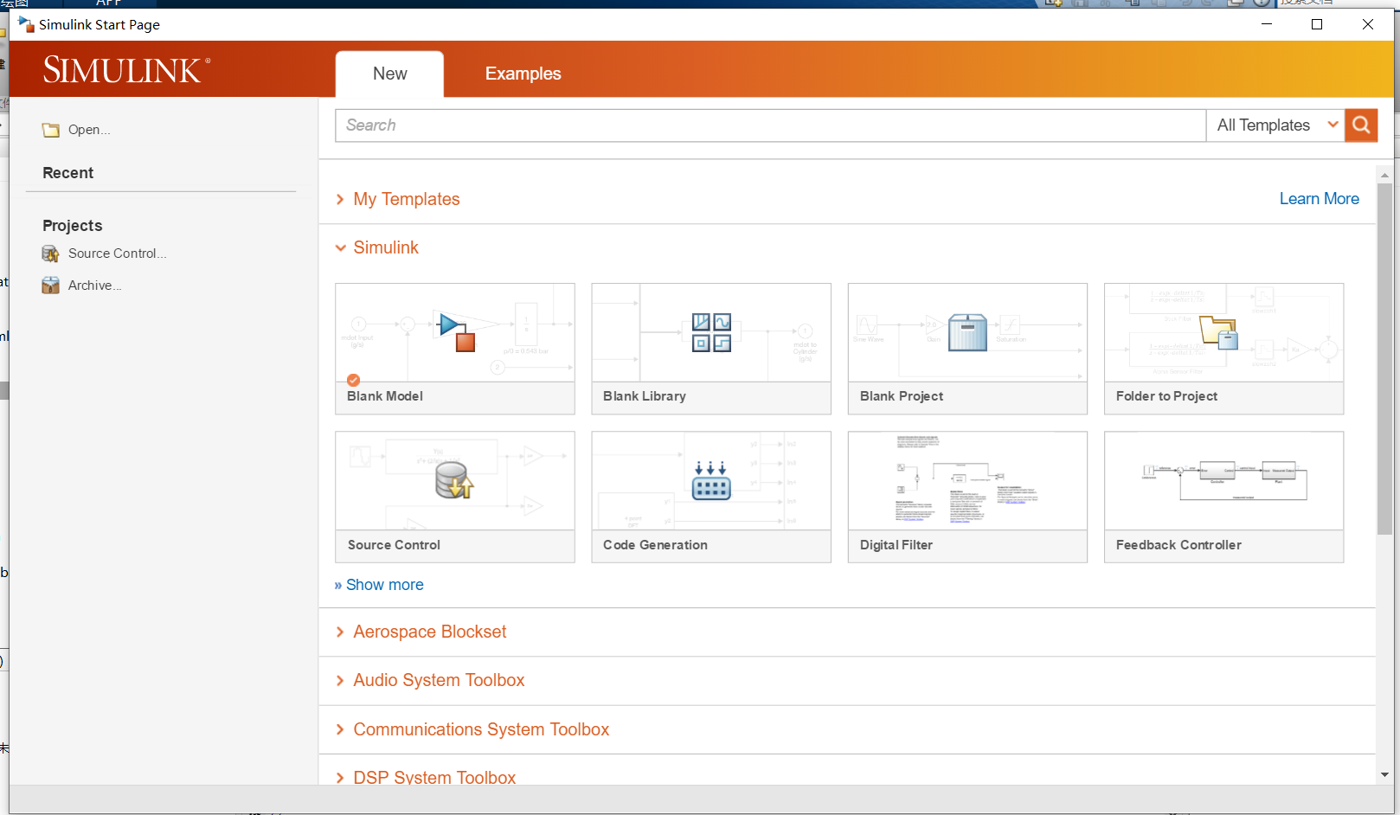This screenshot has width=1400, height=815.
Task: Click the Code Generation label
Action: (x=655, y=545)
